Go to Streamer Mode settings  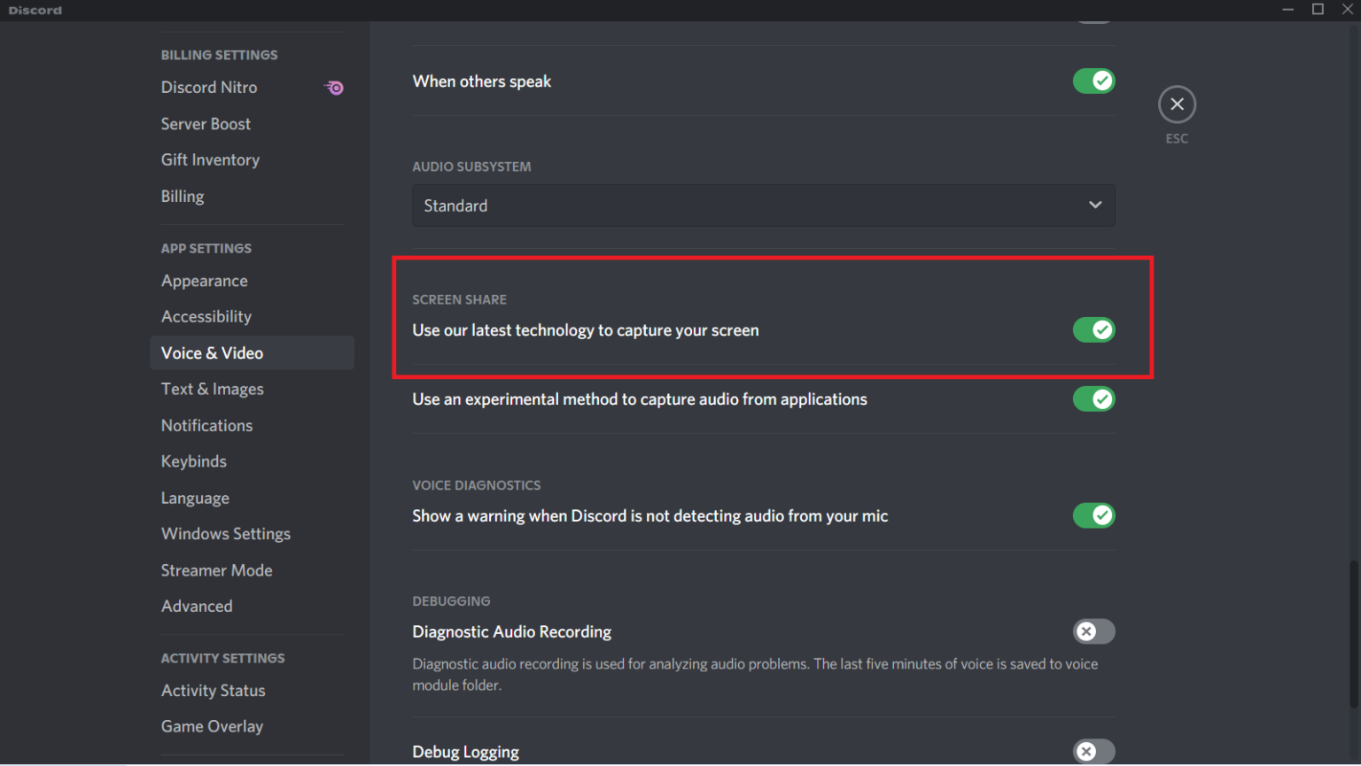[216, 569]
